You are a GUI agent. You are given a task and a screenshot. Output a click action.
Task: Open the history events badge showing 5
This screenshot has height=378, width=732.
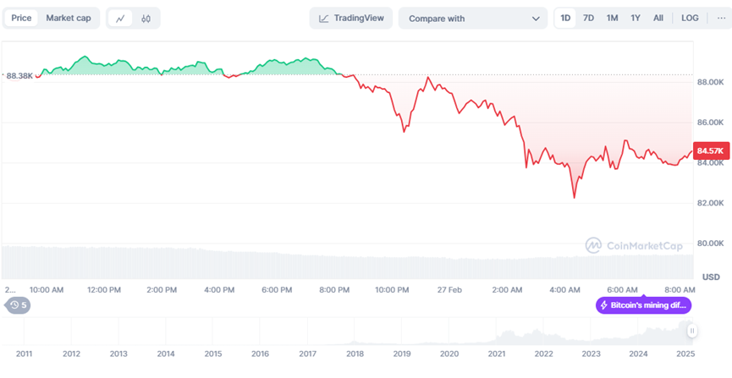(18, 305)
